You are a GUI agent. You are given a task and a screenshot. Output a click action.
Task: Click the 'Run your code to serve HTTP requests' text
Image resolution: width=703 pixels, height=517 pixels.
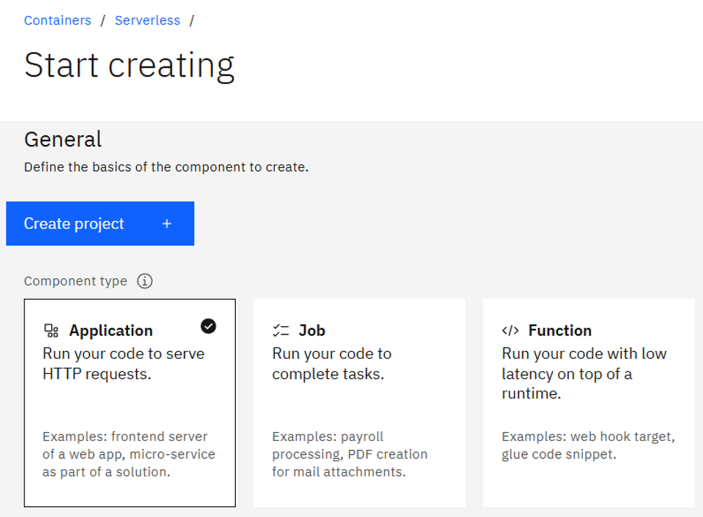(x=123, y=364)
